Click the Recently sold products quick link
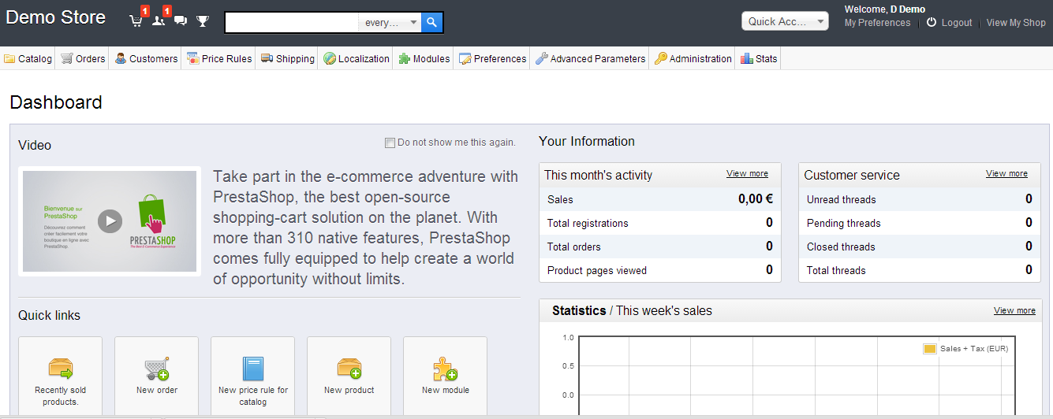The width and height of the screenshot is (1053, 419). coord(61,375)
